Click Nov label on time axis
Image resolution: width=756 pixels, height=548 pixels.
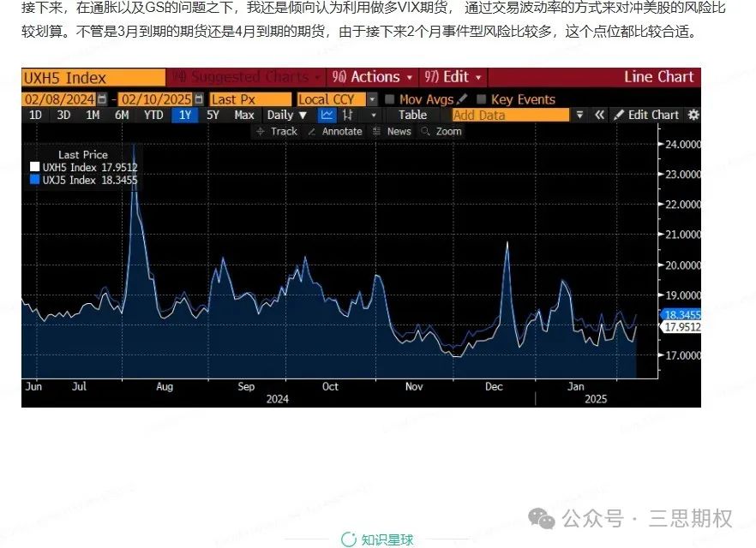point(414,387)
